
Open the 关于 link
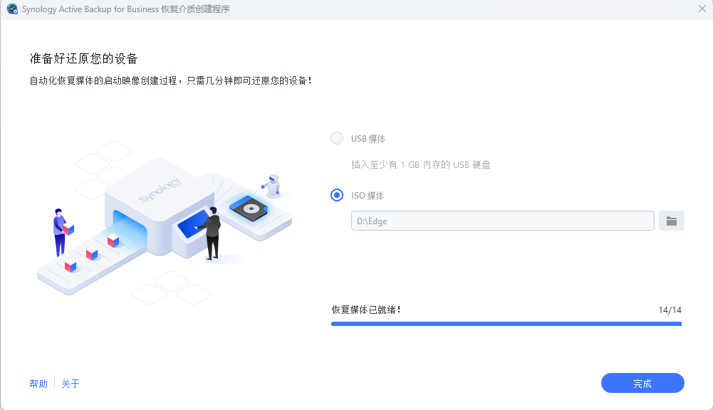(71, 384)
